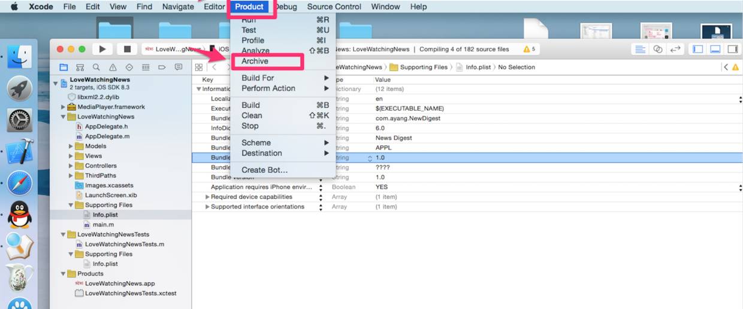This screenshot has height=309, width=743.
Task: Collapse the LoveWatchingNewsTests group
Action: (63, 235)
